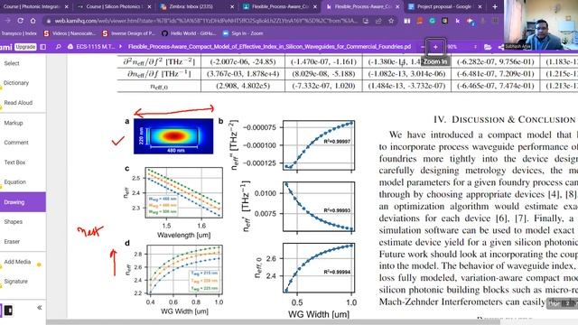Choose the Select tool
Screen dimensions: 578x325
point(12,63)
